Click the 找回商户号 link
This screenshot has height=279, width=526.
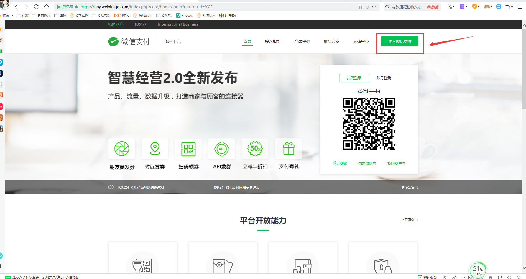(397, 163)
